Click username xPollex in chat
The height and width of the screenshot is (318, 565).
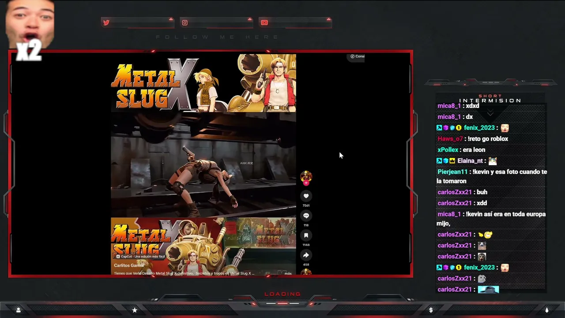pos(448,150)
